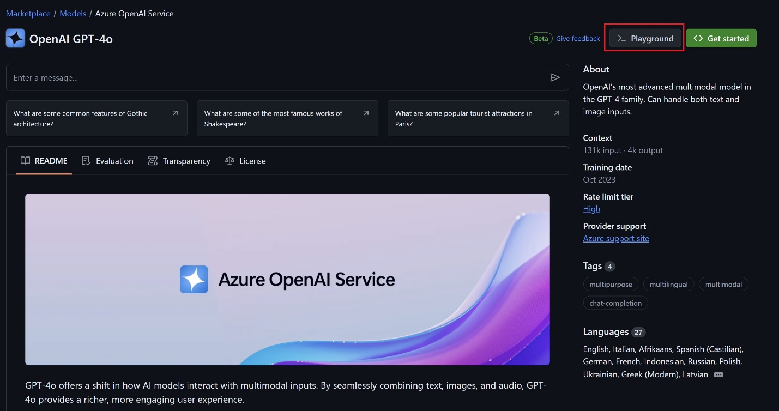Select the Paris tourist attractions sample prompt

pyautogui.click(x=478, y=118)
